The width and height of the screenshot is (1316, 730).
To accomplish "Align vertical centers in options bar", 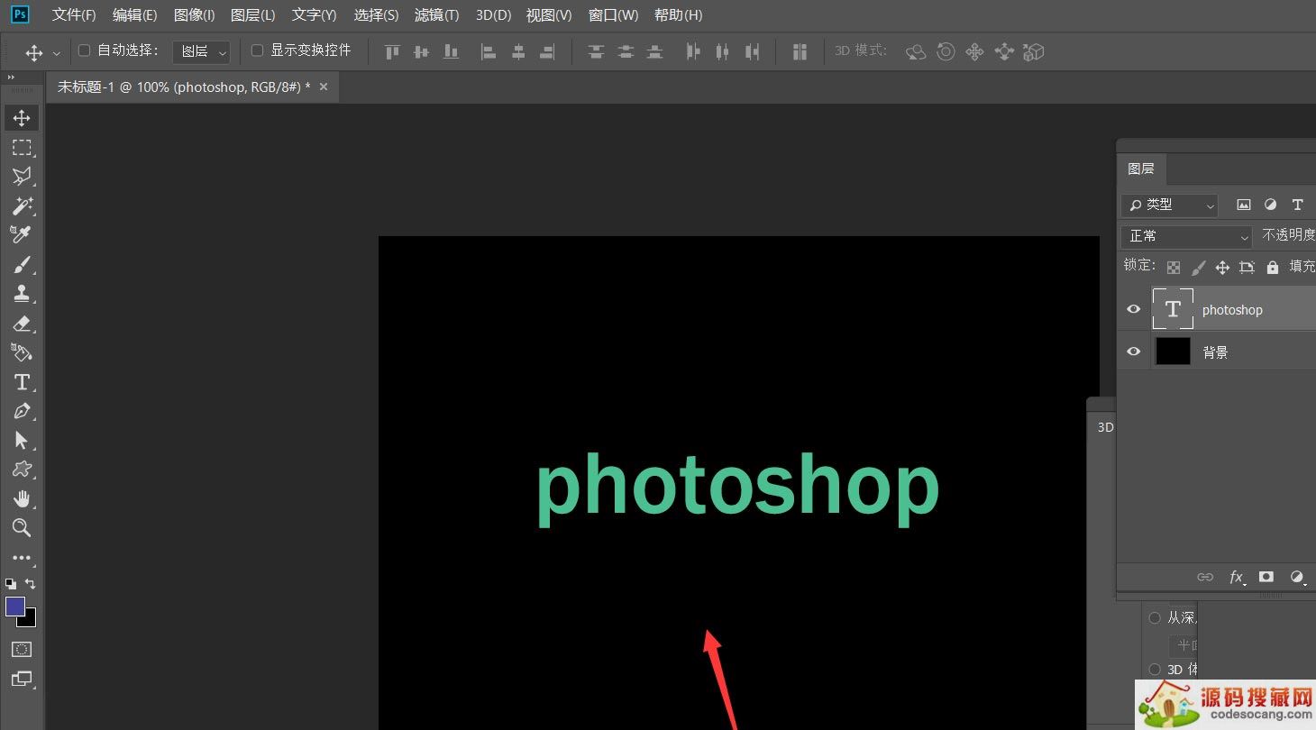I will coord(421,52).
